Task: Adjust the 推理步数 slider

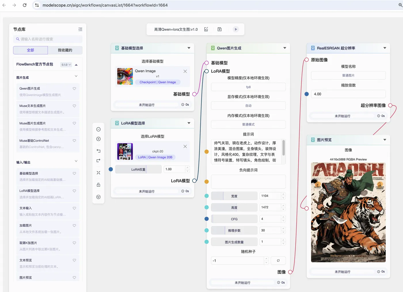Action: 234,230
